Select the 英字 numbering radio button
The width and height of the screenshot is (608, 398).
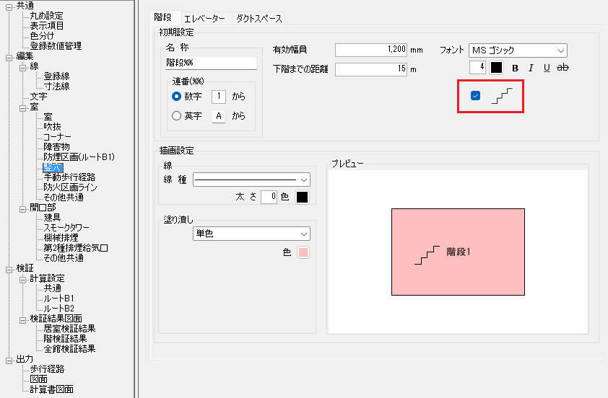coord(176,116)
